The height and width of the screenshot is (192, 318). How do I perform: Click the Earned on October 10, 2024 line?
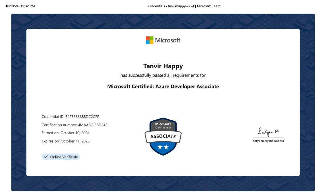[x=65, y=133]
